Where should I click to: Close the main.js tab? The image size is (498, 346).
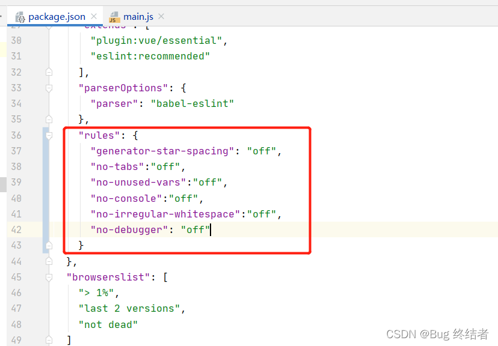tap(161, 16)
